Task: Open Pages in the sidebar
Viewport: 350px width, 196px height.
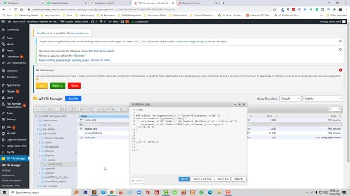Action: 10,51
